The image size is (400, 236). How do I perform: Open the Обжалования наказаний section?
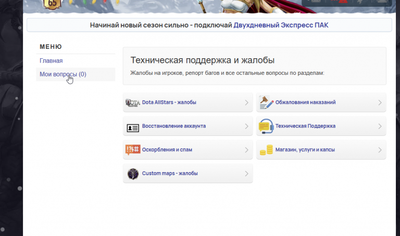pos(321,102)
